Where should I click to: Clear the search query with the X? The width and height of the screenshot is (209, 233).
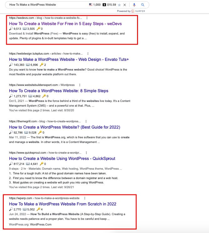click(125, 5)
